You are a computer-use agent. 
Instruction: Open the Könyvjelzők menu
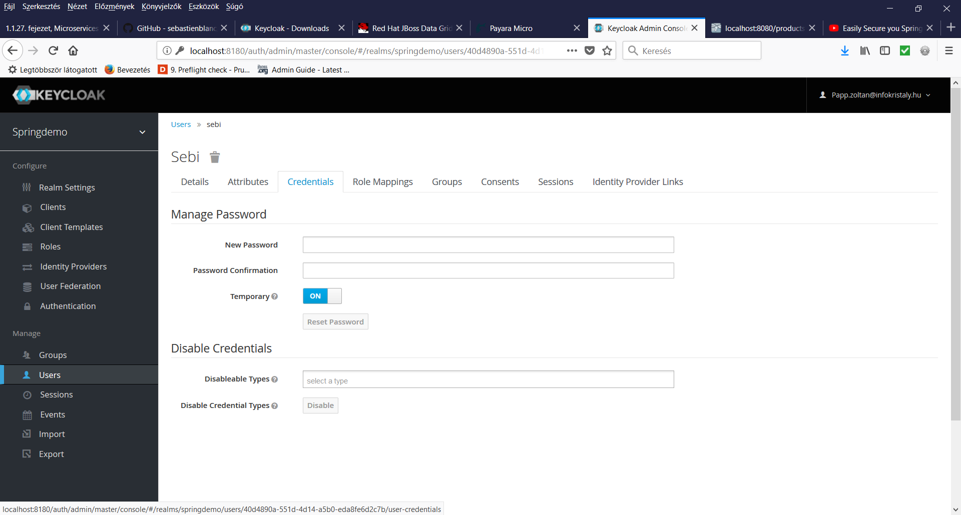coord(161,6)
